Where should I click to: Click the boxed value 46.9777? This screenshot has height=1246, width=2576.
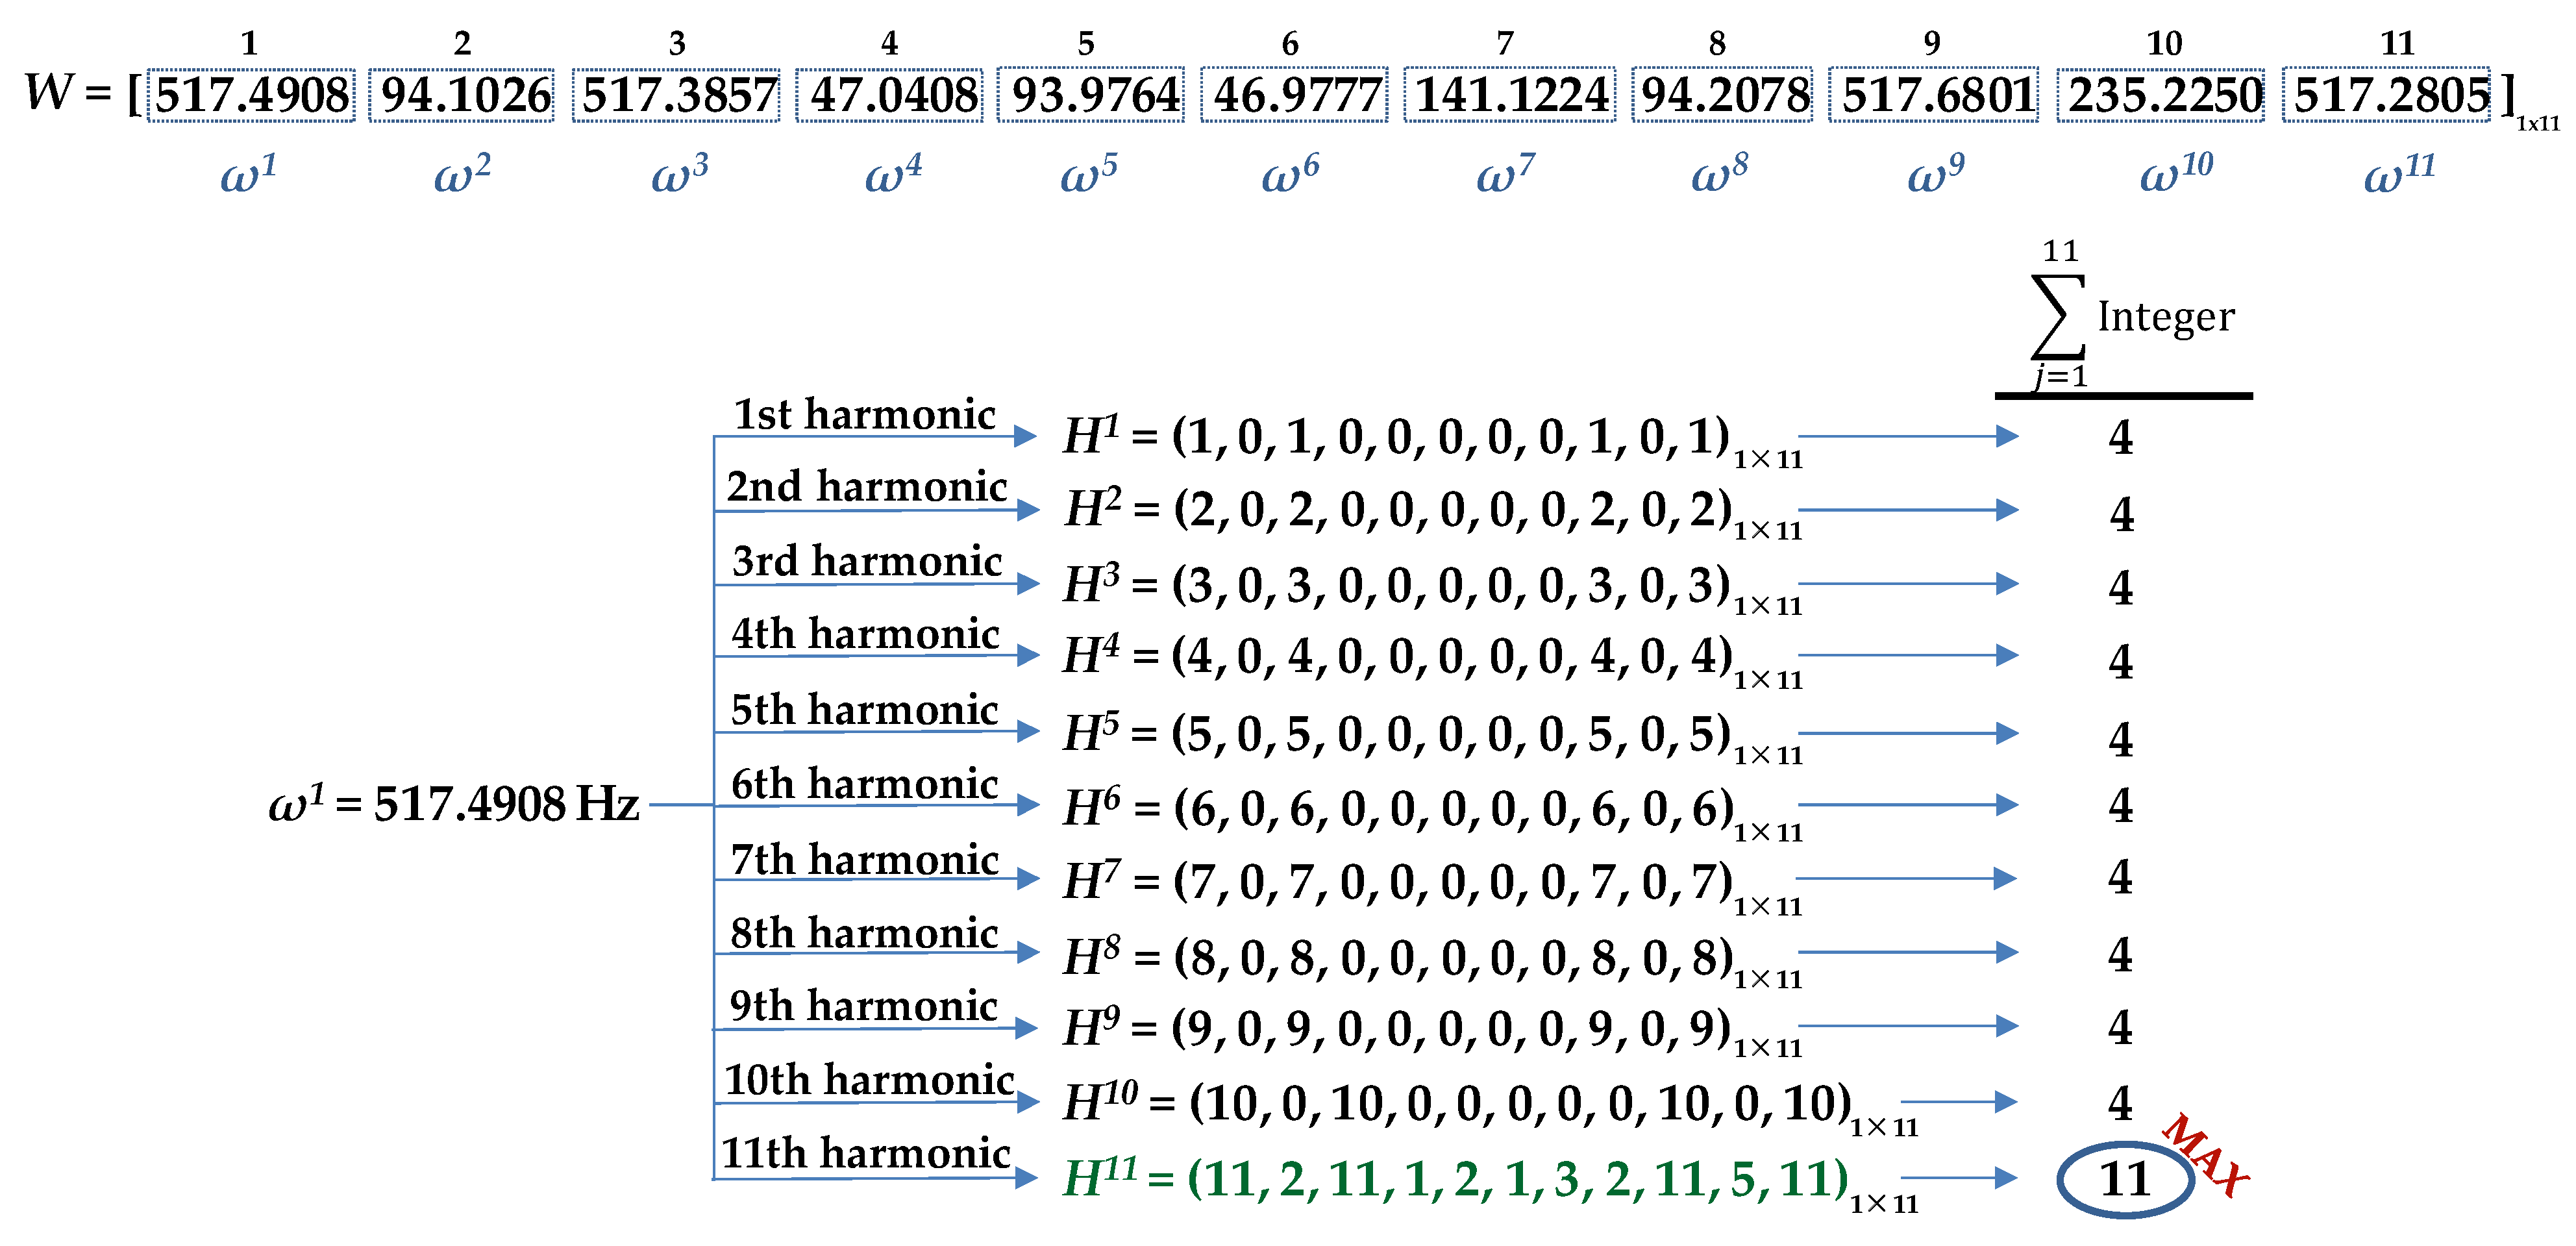(1295, 95)
